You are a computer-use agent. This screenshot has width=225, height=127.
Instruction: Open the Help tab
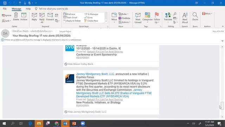28,8
